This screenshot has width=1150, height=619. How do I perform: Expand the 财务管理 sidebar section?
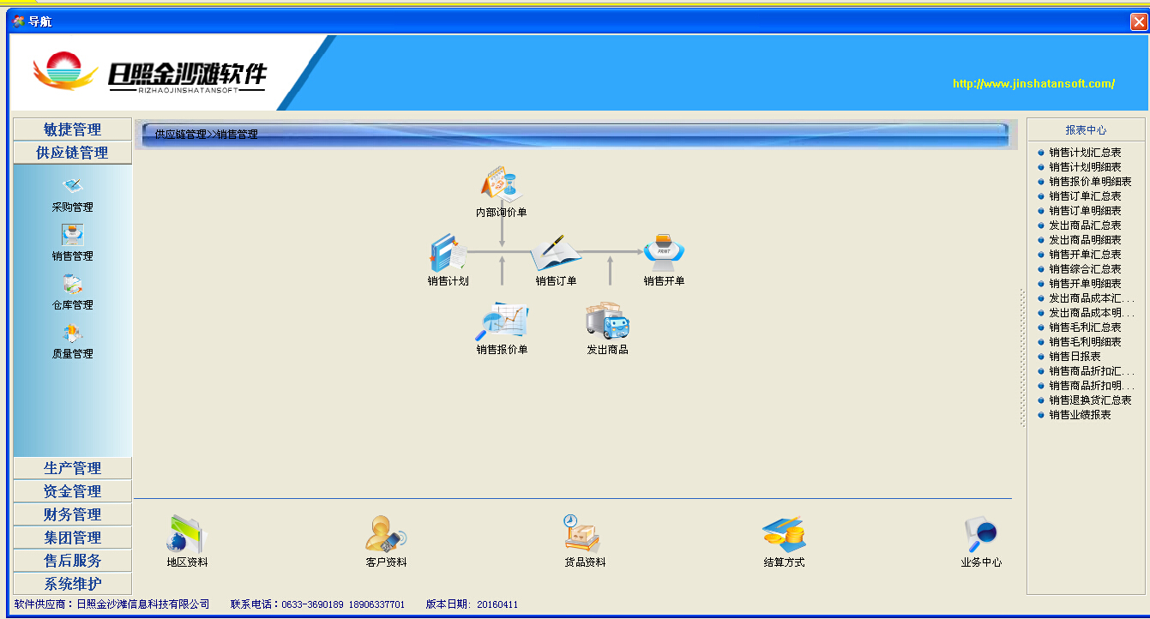click(73, 514)
